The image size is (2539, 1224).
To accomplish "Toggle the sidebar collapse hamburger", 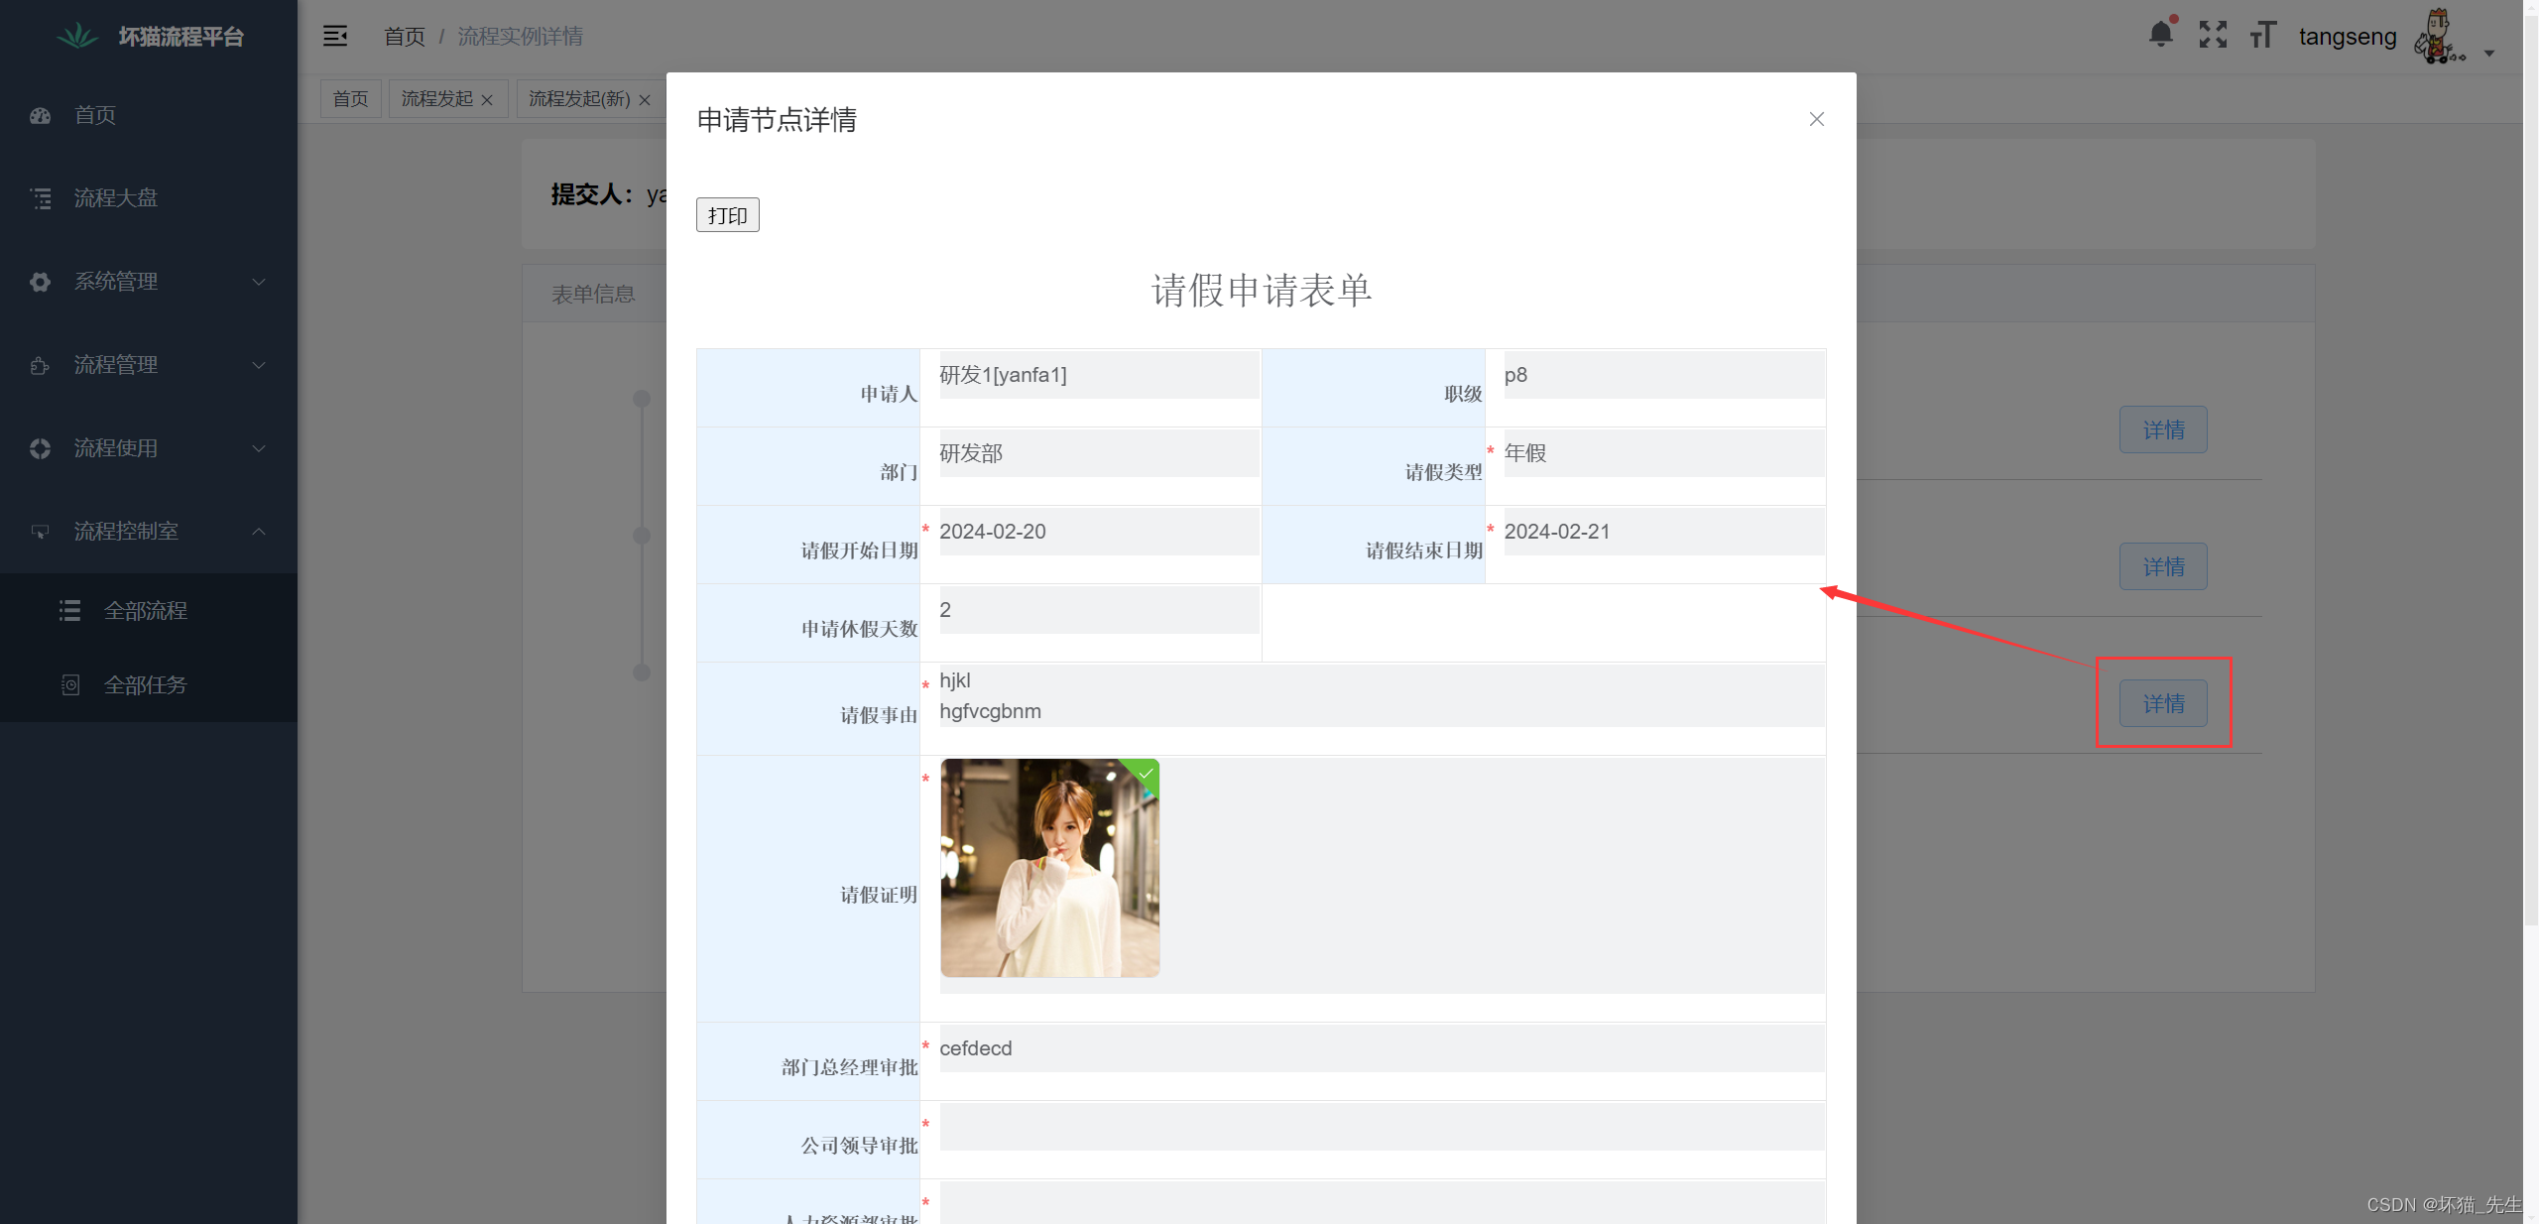I will [334, 35].
